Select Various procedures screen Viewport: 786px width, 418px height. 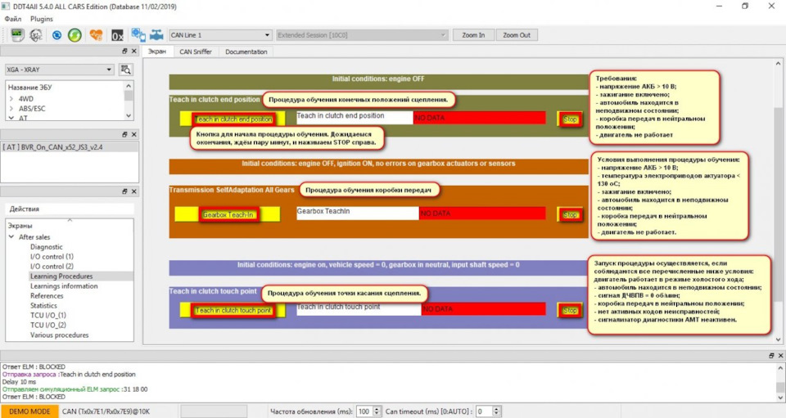59,335
